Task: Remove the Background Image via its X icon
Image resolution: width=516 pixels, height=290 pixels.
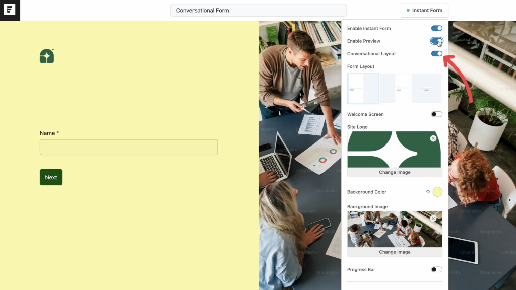Action: (x=433, y=218)
